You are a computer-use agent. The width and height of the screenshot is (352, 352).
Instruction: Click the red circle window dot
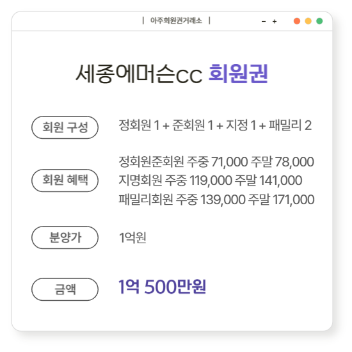[x=297, y=21]
